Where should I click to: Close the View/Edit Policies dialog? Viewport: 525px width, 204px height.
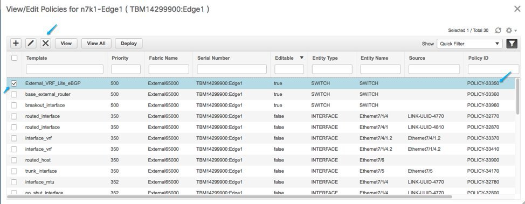(517, 9)
